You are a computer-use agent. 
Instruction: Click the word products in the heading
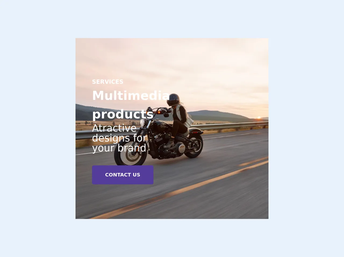point(123,114)
